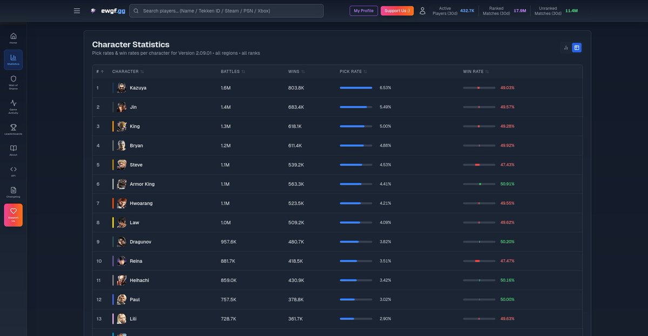This screenshot has height=336, width=648.
Task: Click the ewgf.gg logo
Action: (x=108, y=11)
